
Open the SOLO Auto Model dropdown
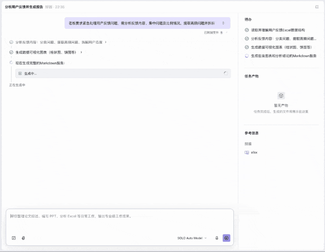pyautogui.click(x=192, y=238)
